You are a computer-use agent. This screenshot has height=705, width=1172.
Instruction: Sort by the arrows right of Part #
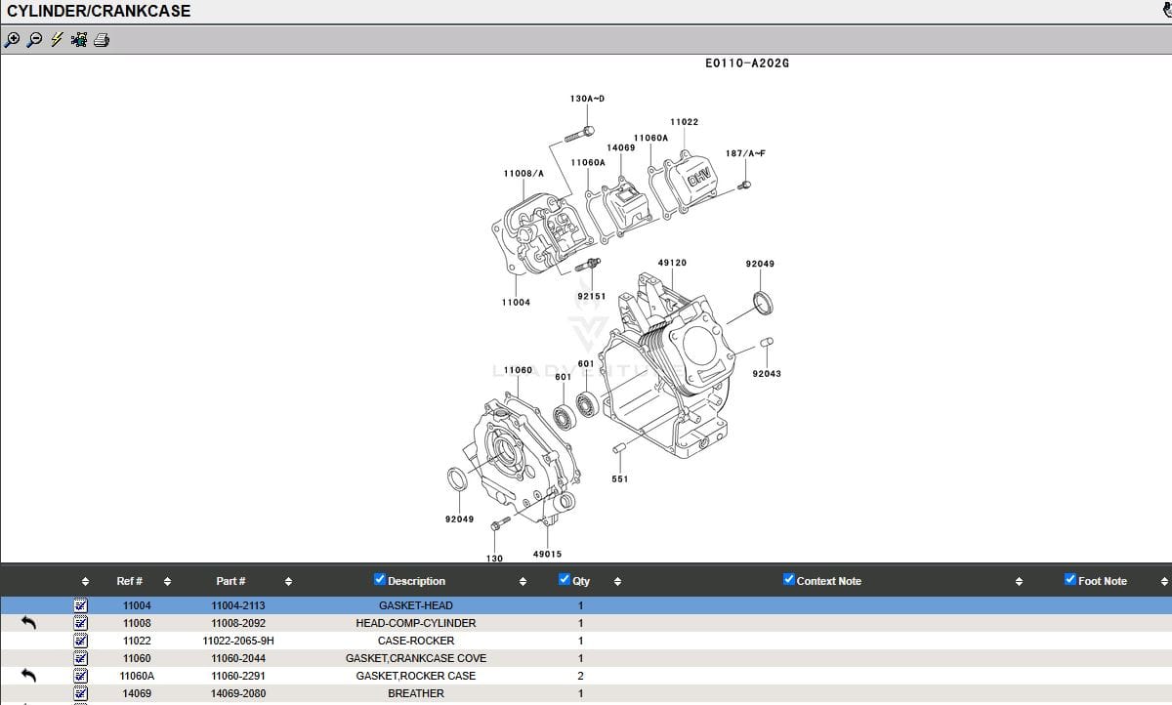288,582
